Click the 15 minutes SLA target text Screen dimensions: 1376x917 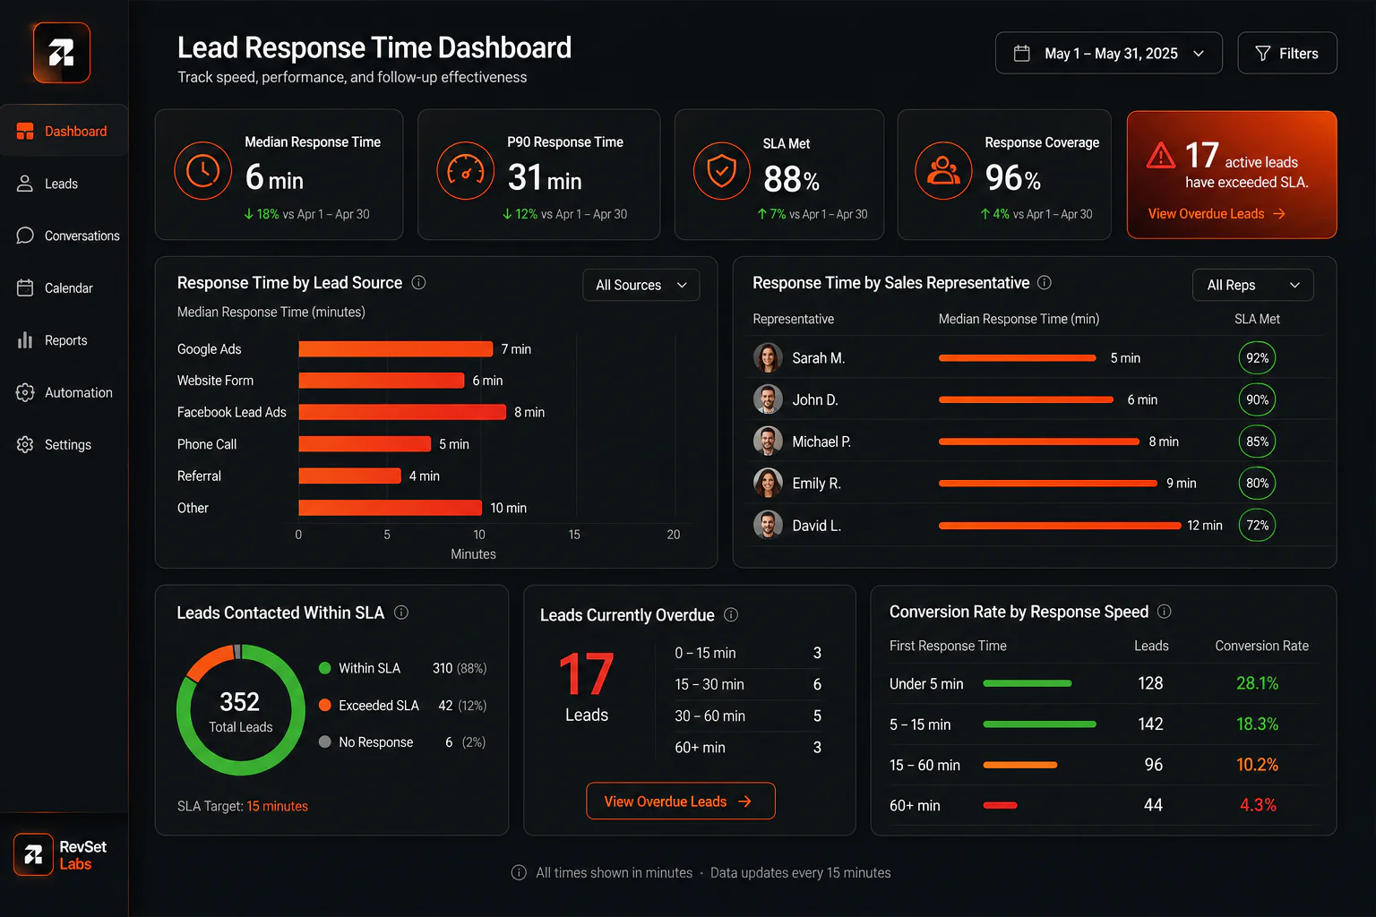(x=277, y=806)
